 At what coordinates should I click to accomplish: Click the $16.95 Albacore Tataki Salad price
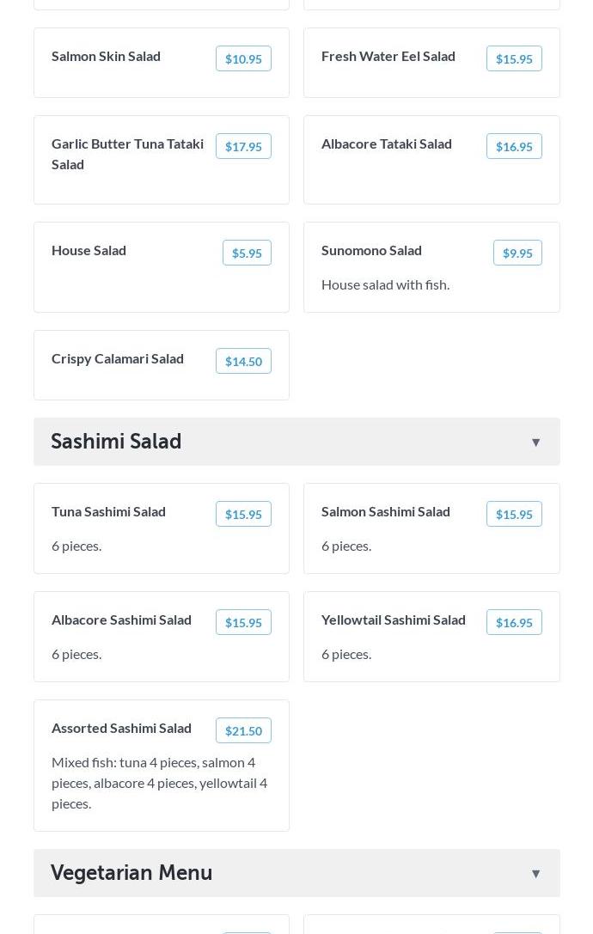pyautogui.click(x=514, y=146)
